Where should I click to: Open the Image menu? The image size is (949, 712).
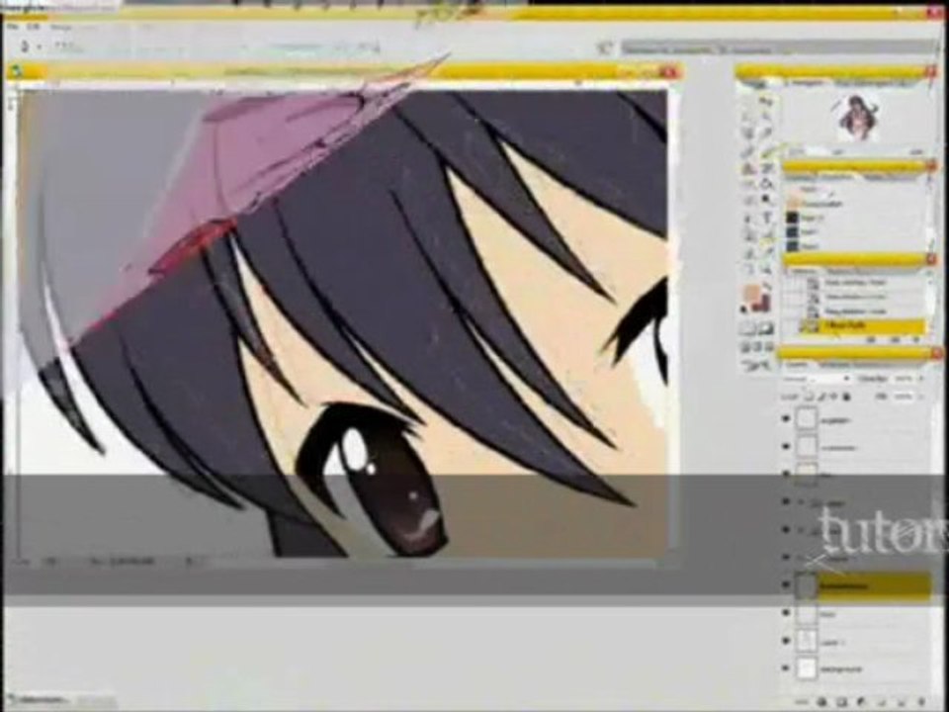(61, 27)
